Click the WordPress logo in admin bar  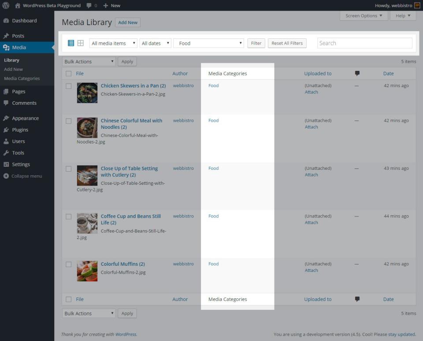coord(6,5)
